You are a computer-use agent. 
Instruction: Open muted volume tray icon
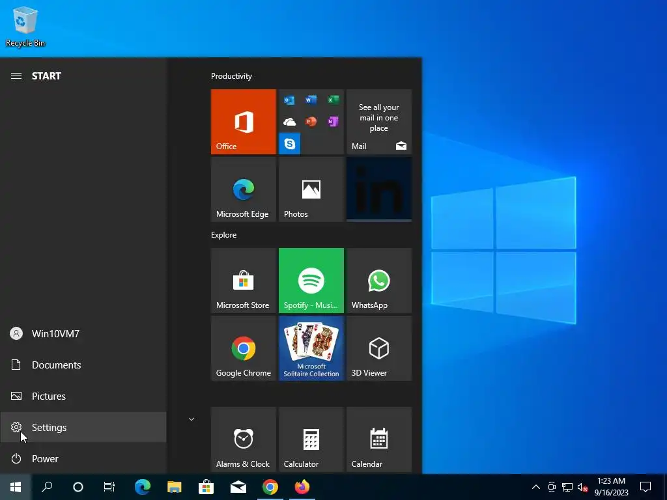(582, 487)
